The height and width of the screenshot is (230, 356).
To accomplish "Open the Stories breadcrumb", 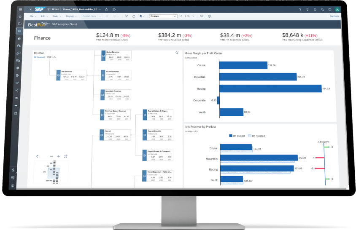I will pos(53,9).
